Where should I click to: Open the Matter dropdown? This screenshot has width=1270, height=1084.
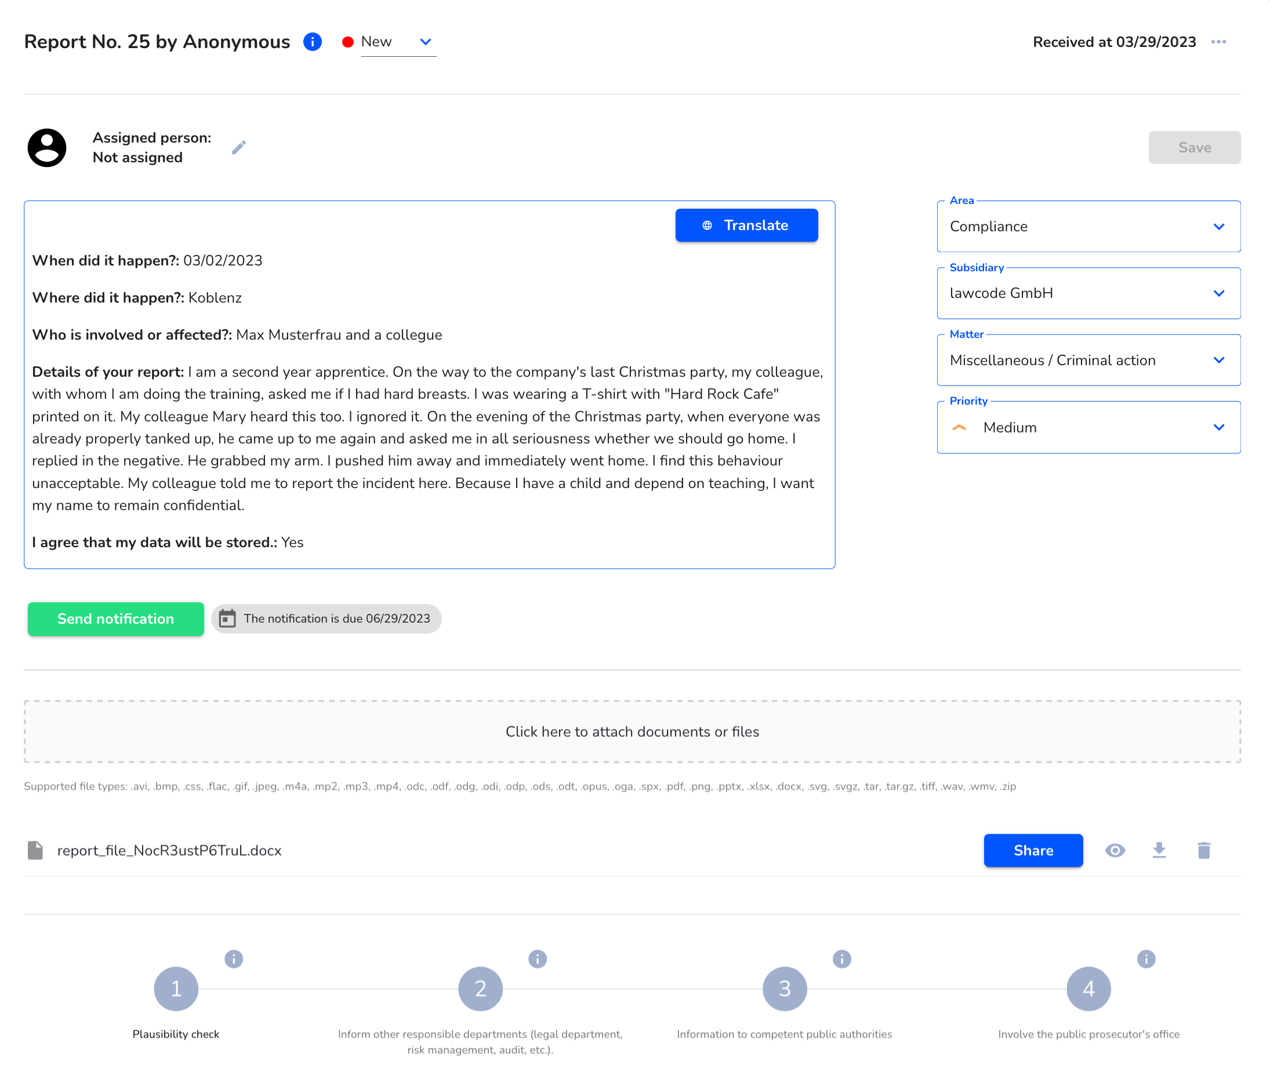tap(1089, 360)
